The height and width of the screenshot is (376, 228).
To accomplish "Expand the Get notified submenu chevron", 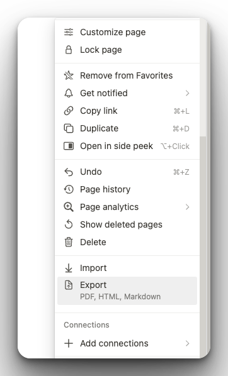I will point(188,93).
